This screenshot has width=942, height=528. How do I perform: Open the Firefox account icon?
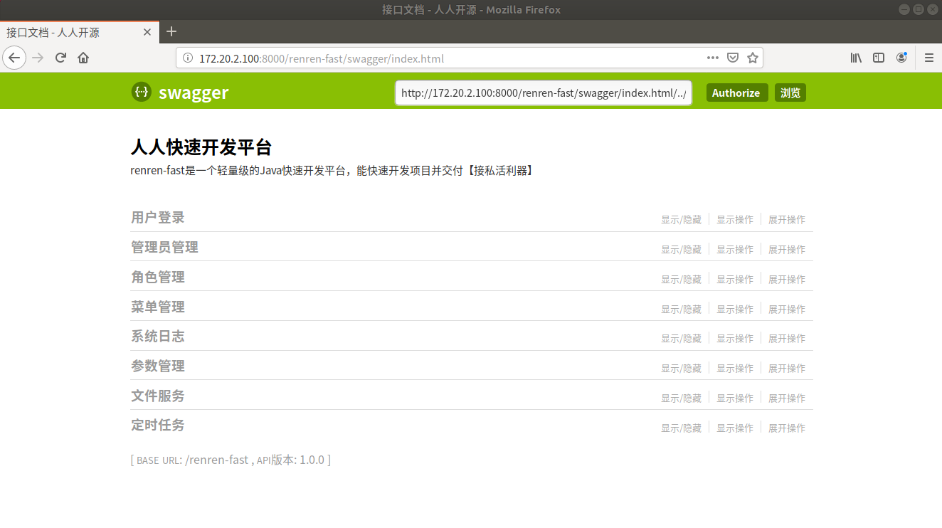(901, 58)
